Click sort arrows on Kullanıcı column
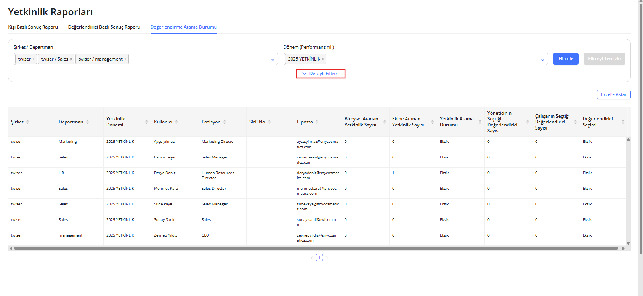This screenshot has height=296, width=643. click(176, 122)
